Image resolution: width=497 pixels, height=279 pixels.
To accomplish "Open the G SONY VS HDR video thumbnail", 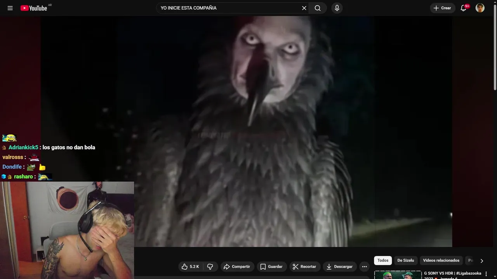I will pyautogui.click(x=398, y=275).
